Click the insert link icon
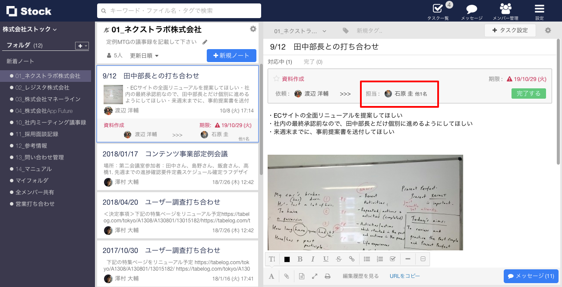Viewport: 562px width, 287px height. pyautogui.click(x=352, y=259)
